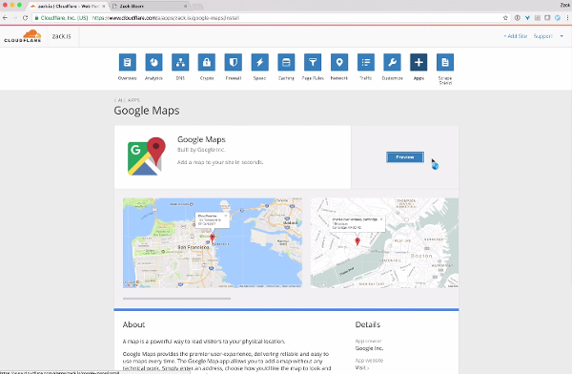The image size is (572, 374).
Task: Click the About section heading
Action: coord(133,324)
